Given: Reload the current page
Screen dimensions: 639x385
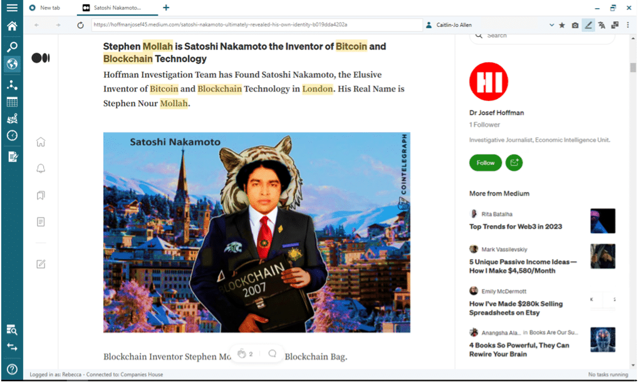Looking at the screenshot, I should point(80,25).
